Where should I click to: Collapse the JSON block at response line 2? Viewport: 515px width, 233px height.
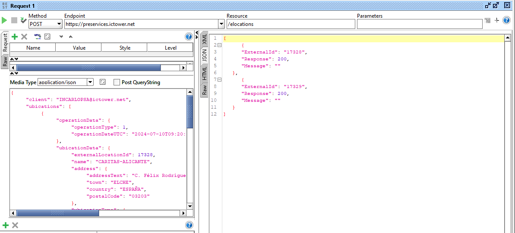pyautogui.click(x=219, y=45)
